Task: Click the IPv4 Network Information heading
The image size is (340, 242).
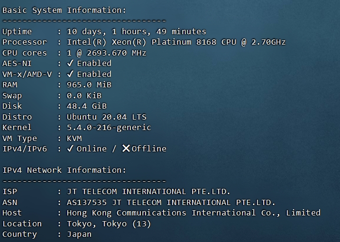Action: point(64,170)
